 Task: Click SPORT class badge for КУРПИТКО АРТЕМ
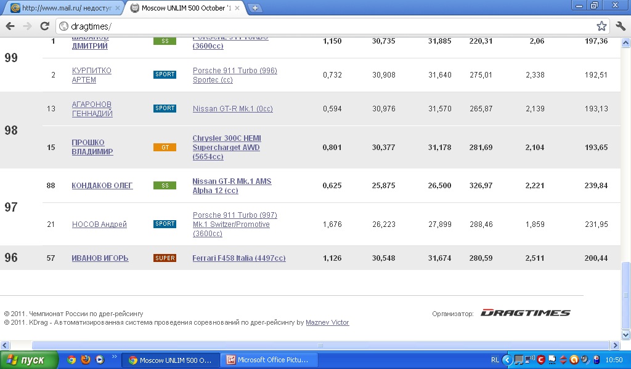click(x=165, y=74)
